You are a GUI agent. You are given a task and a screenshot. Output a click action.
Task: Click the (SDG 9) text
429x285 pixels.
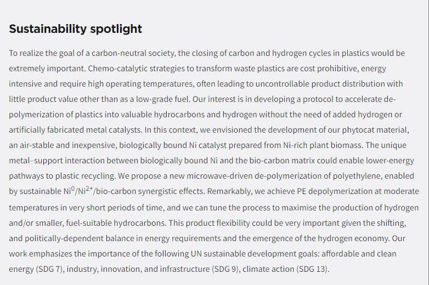(225, 269)
